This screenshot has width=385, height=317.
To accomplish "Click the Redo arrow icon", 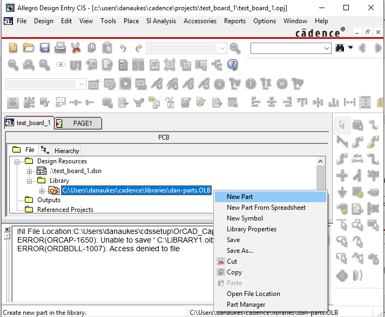I will pyautogui.click(x=139, y=48).
